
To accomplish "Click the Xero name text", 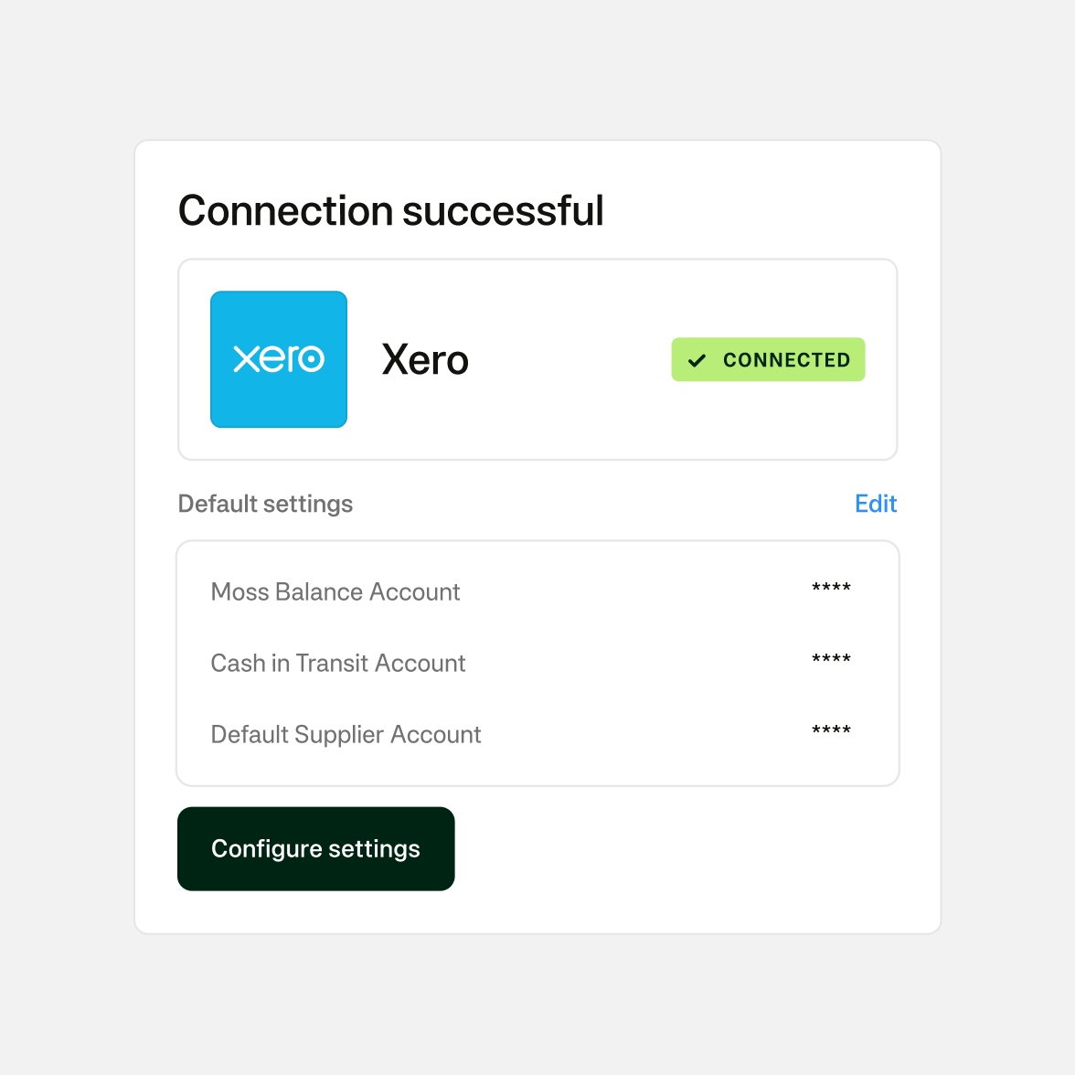I will click(x=425, y=360).
